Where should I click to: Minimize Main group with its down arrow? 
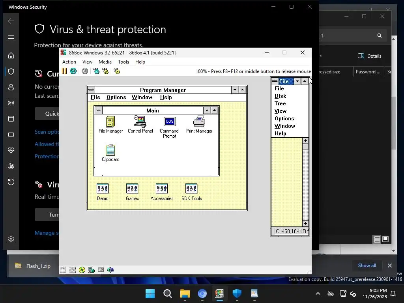pos(207,110)
